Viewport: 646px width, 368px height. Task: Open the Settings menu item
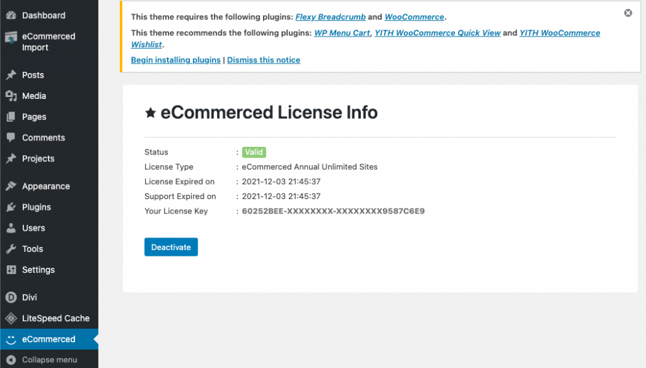point(38,270)
